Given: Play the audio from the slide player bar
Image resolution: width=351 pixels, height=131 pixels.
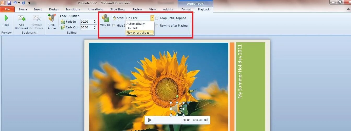Looking at the screenshot, I should tap(150, 120).
